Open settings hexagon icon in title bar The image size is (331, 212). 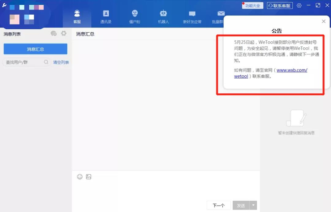(299, 6)
